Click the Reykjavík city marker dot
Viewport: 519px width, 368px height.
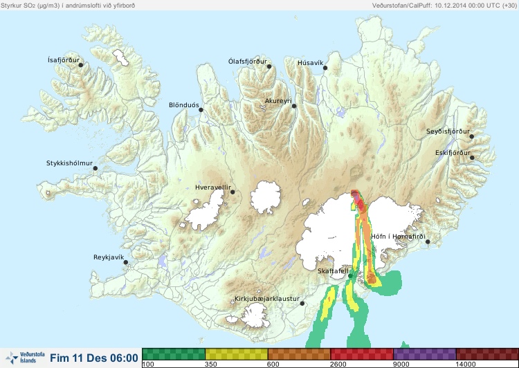[126, 262]
